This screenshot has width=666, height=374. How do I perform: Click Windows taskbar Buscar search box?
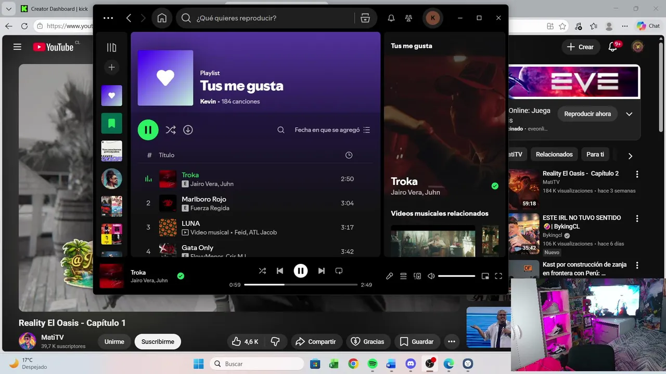click(257, 364)
